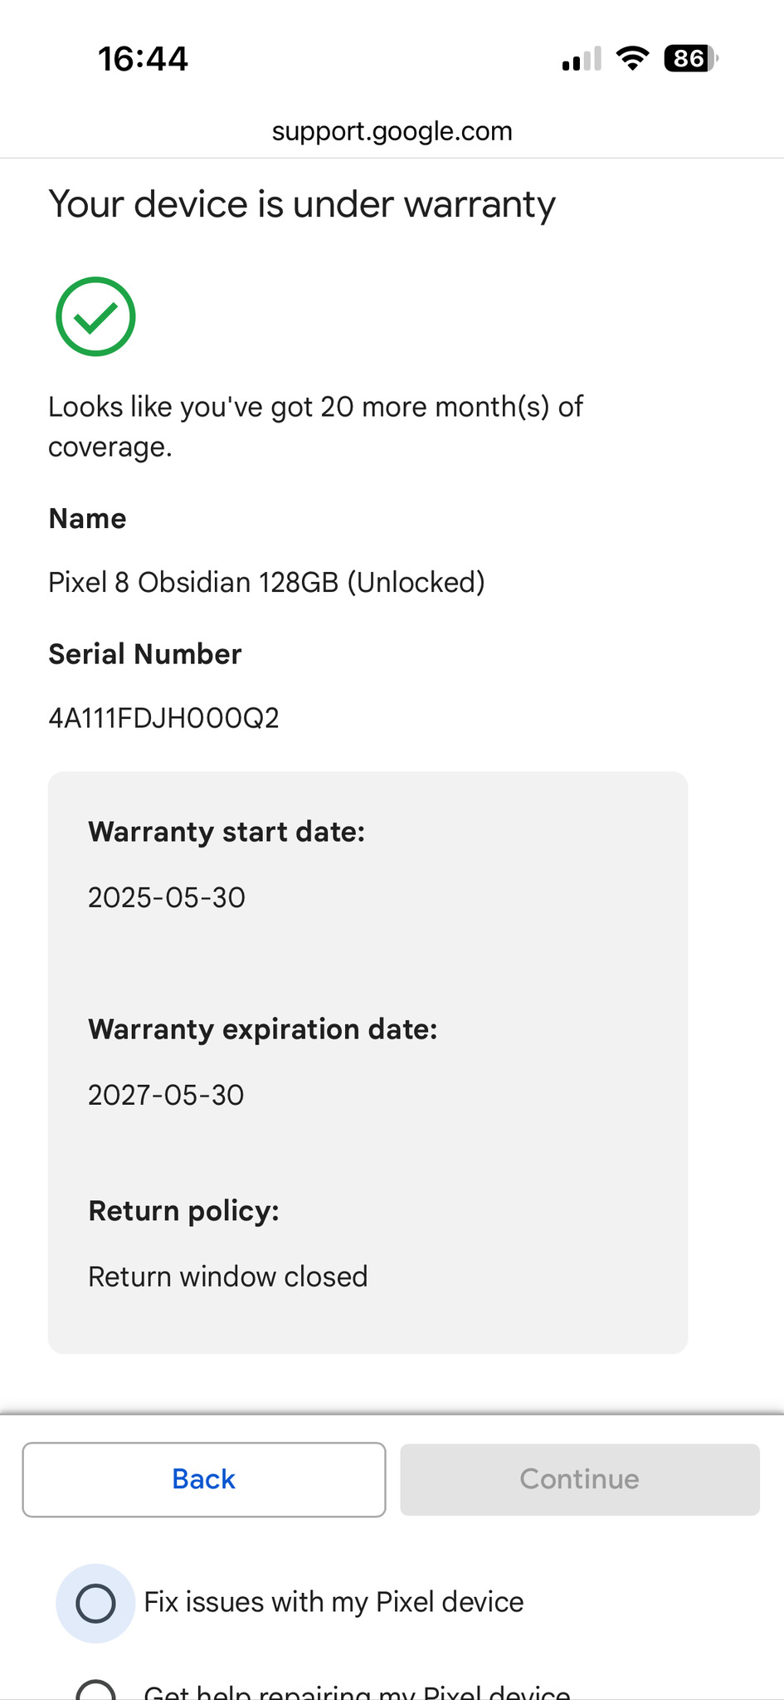Select "Fix issues with my Pixel device" radio
The height and width of the screenshot is (1700, 784).
[95, 1603]
